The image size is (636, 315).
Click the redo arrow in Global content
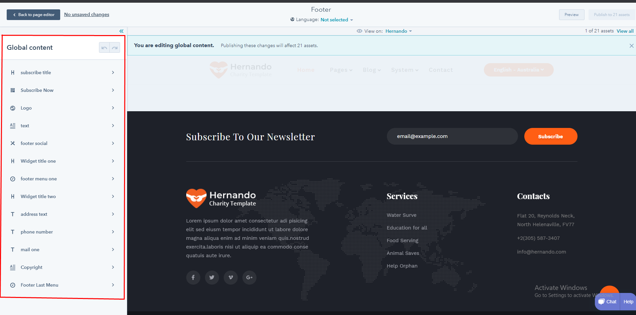pyautogui.click(x=115, y=48)
